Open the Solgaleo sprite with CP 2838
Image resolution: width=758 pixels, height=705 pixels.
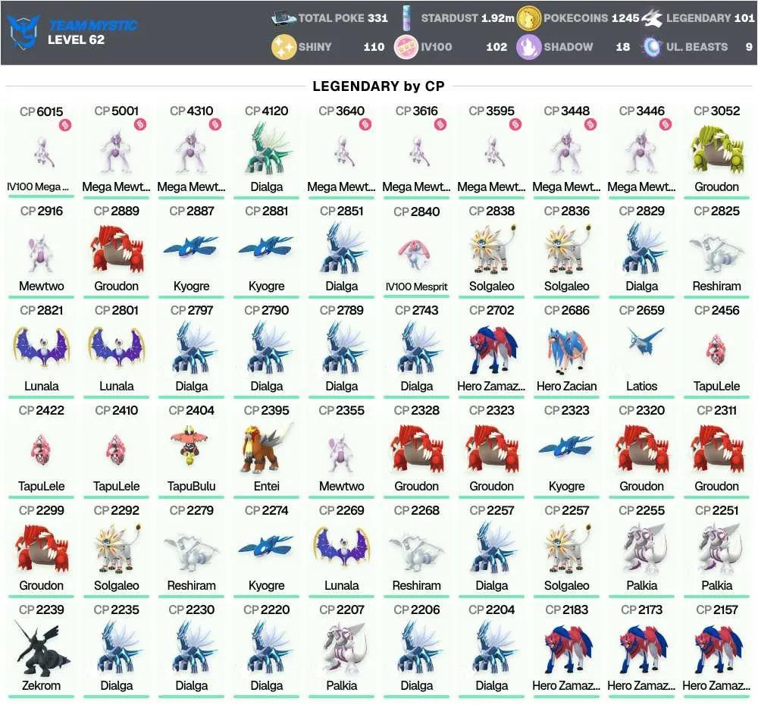492,249
